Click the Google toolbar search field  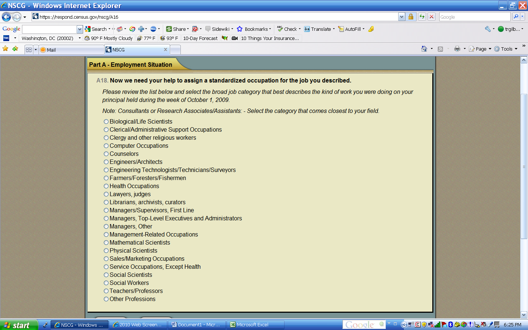[x=49, y=29]
